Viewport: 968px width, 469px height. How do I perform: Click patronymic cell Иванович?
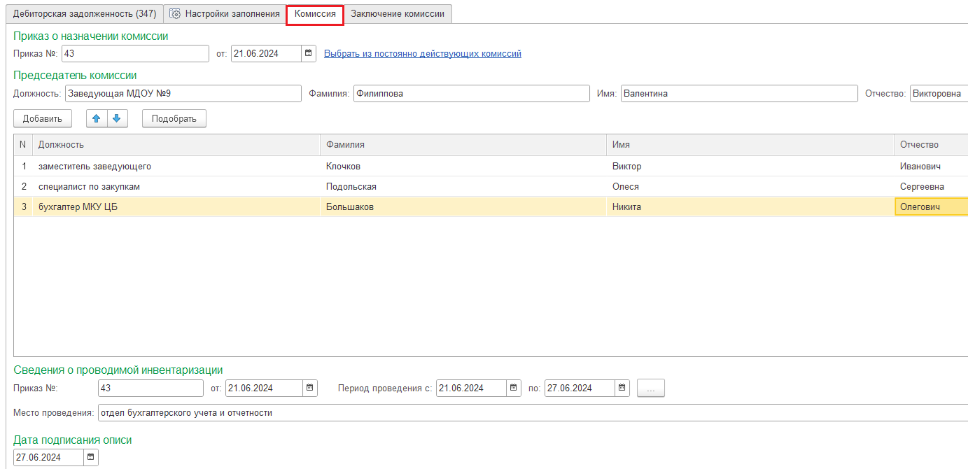click(931, 167)
